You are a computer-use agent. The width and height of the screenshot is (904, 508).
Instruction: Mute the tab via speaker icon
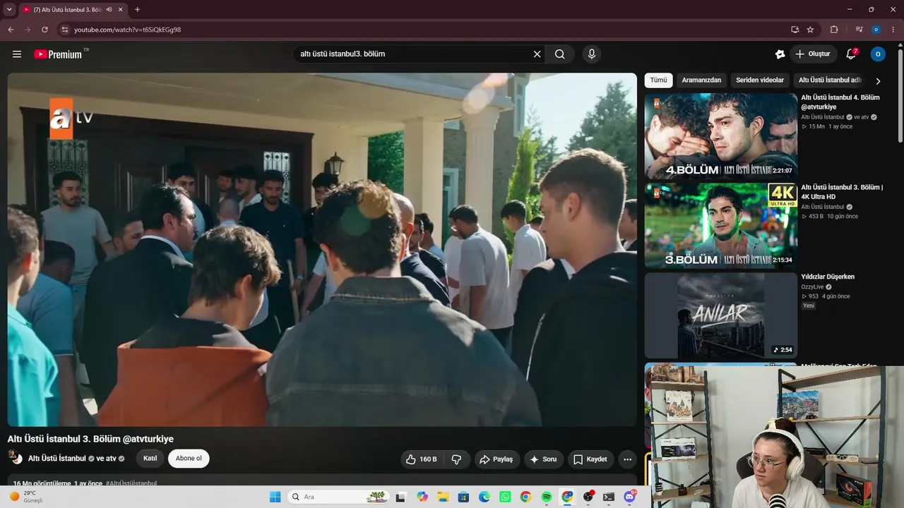(109, 9)
